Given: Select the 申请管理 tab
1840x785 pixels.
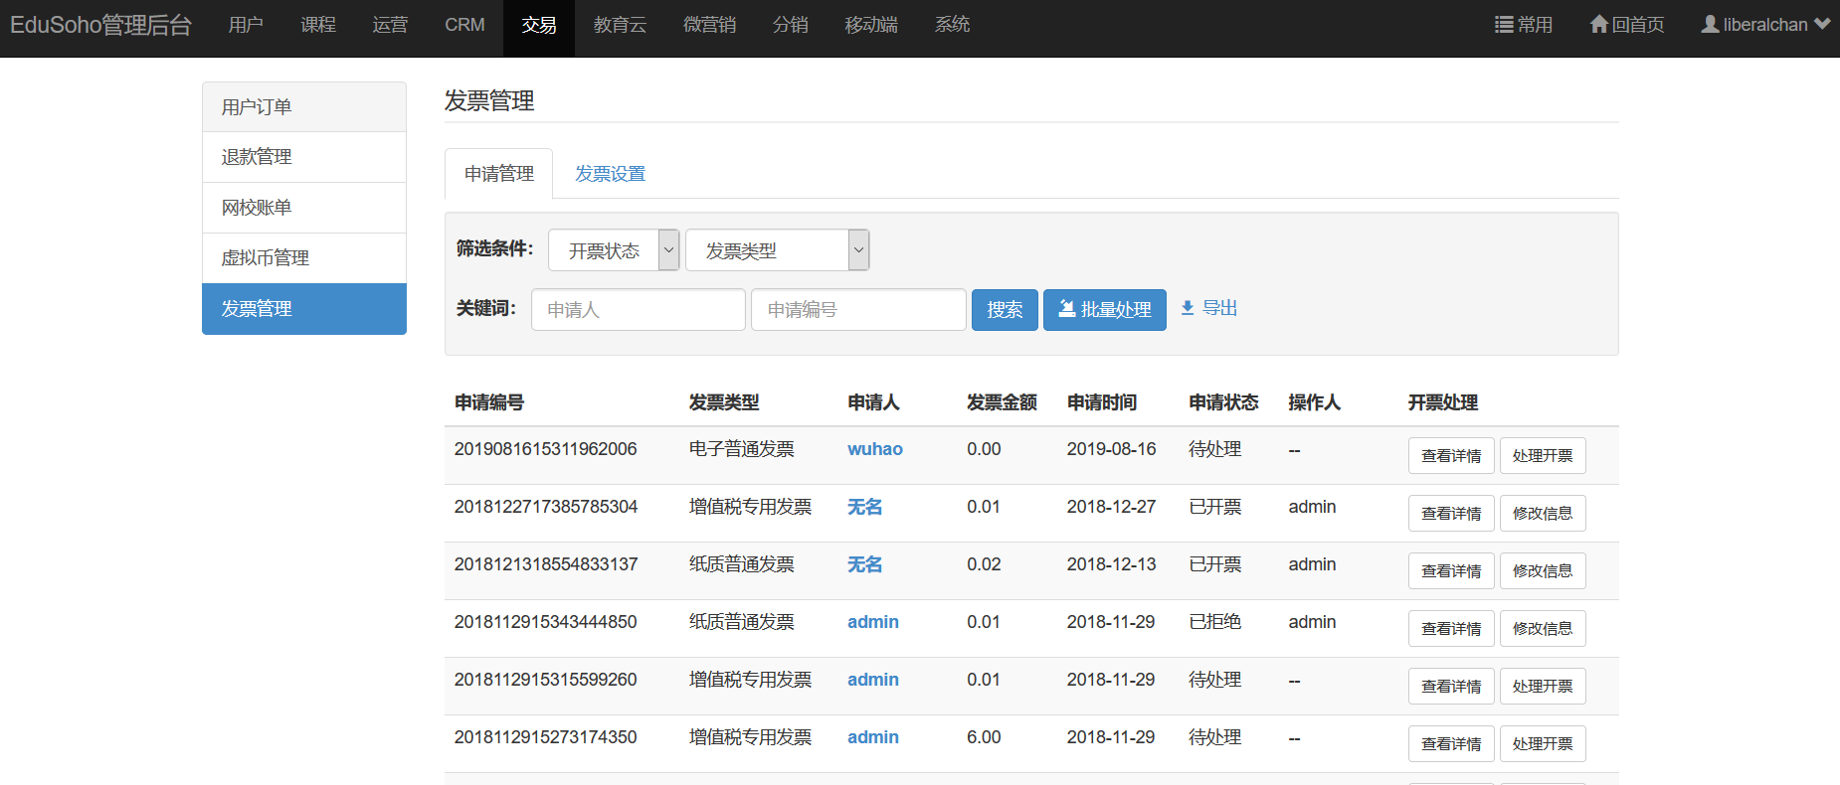Looking at the screenshot, I should point(498,174).
